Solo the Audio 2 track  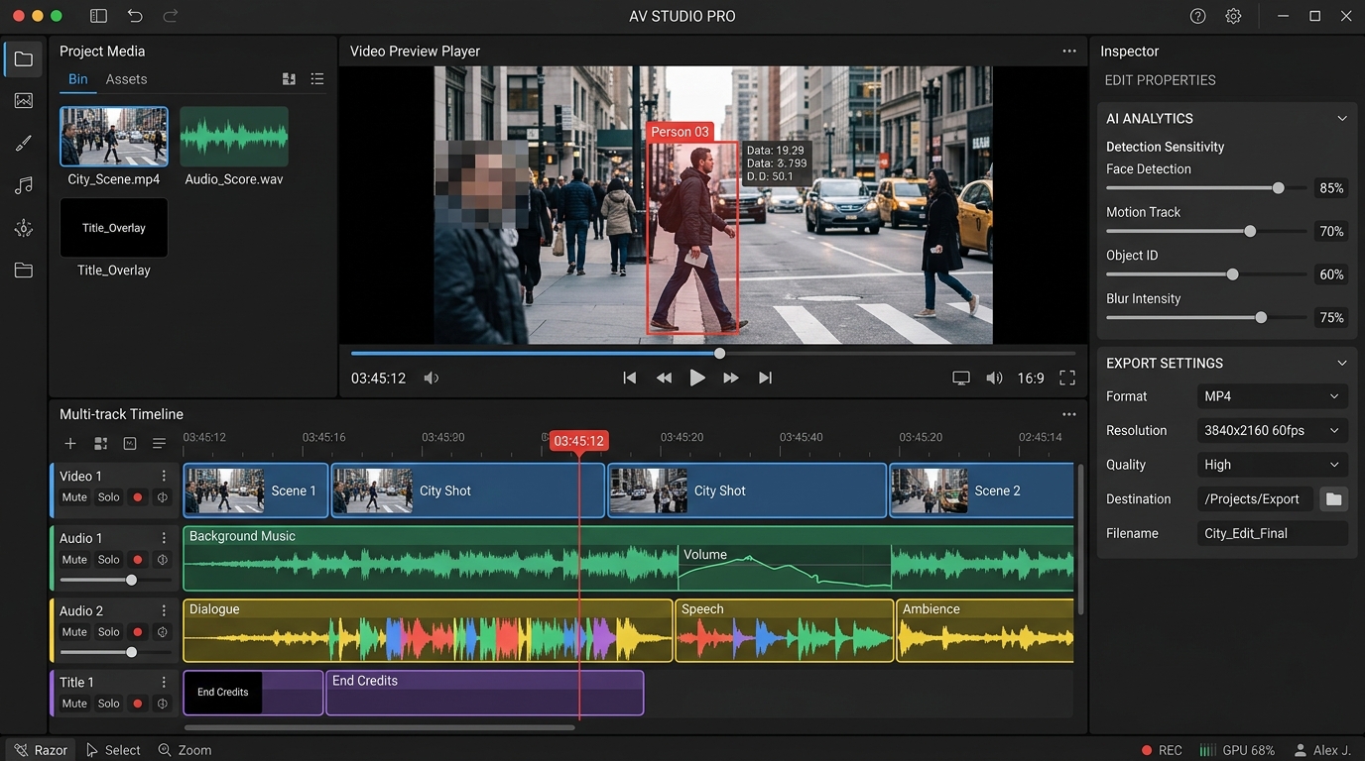tap(109, 632)
